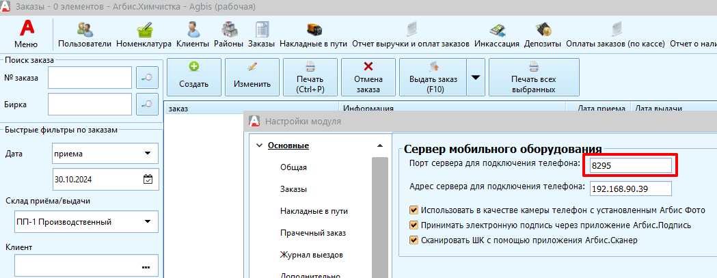The image size is (717, 278).
Task: Click search icon next to № заказа
Action: pos(147,78)
